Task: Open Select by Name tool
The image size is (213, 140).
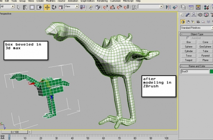Action: [25, 7]
